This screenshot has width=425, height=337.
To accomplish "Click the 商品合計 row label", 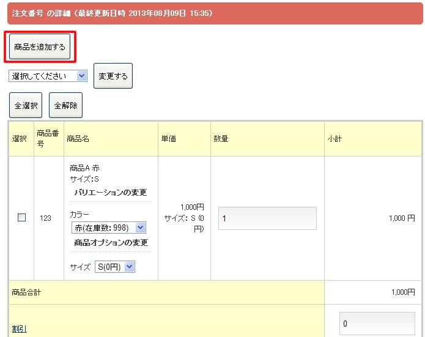I will [27, 292].
